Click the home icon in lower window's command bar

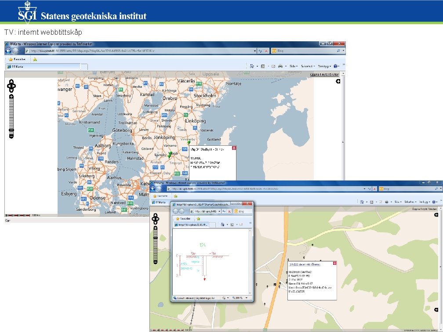coord(362,202)
